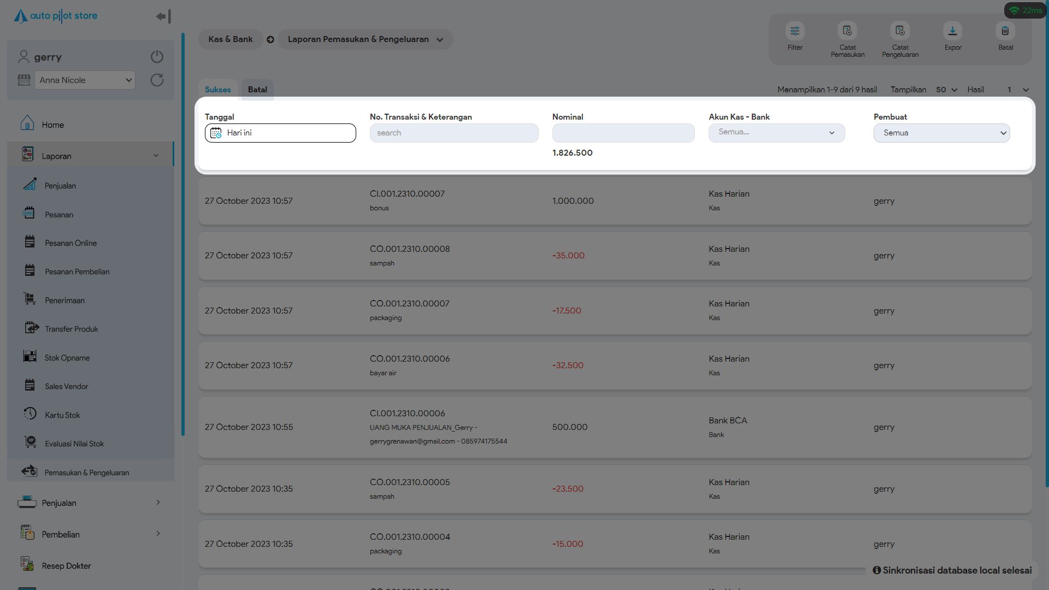Click the refresh icon beside store selector

[157, 80]
